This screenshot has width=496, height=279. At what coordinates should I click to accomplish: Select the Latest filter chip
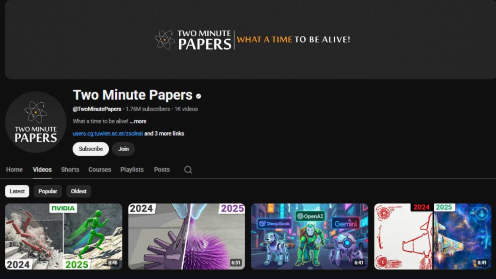click(17, 191)
